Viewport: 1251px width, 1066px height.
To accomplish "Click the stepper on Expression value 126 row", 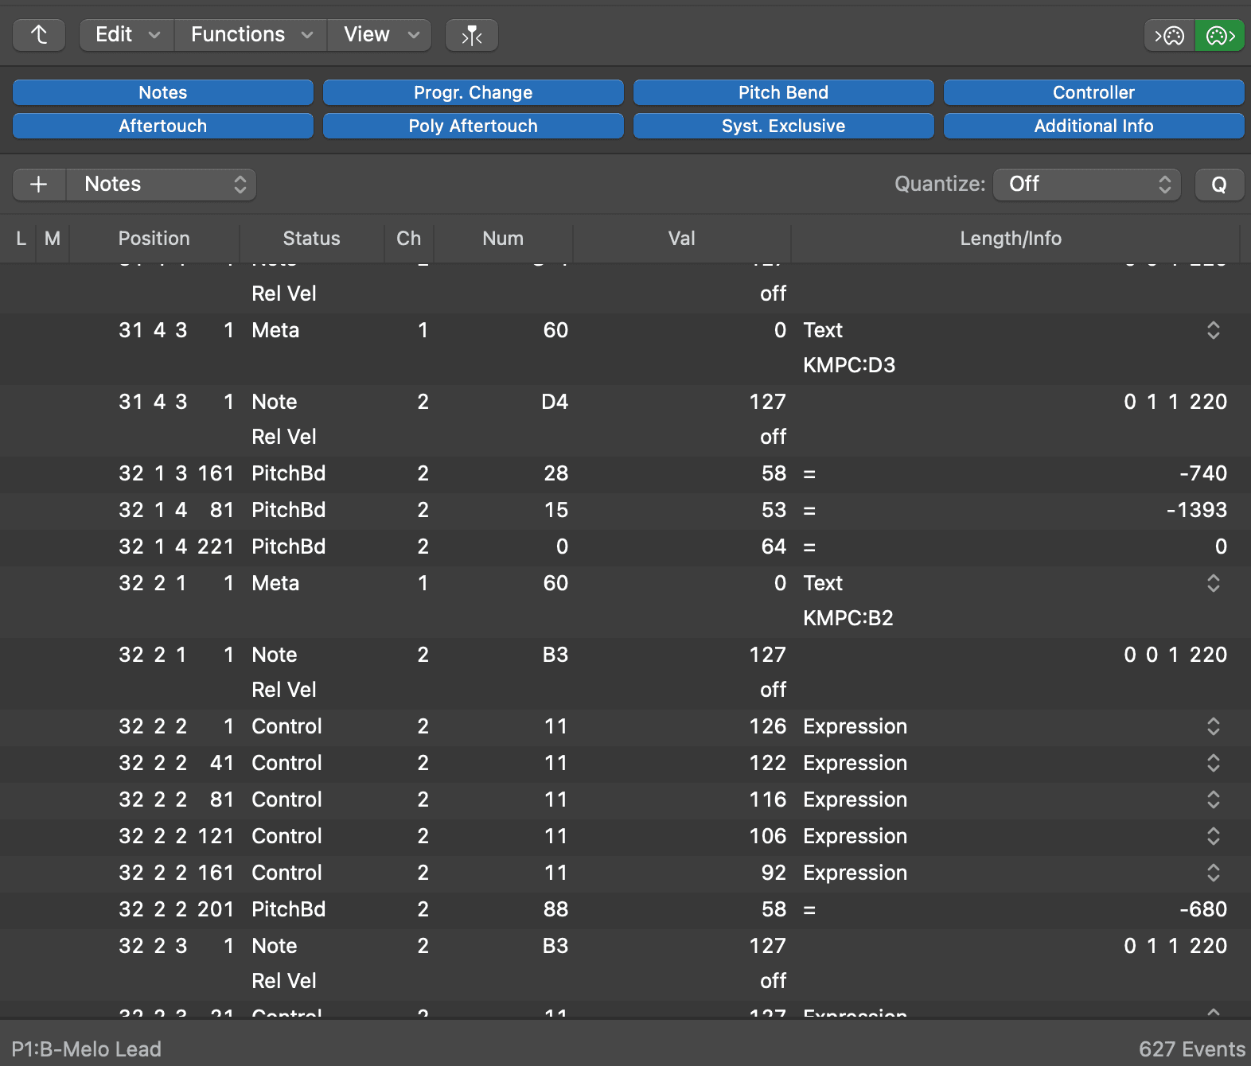I will (x=1213, y=726).
